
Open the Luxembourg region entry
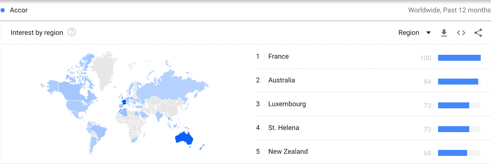[287, 104]
